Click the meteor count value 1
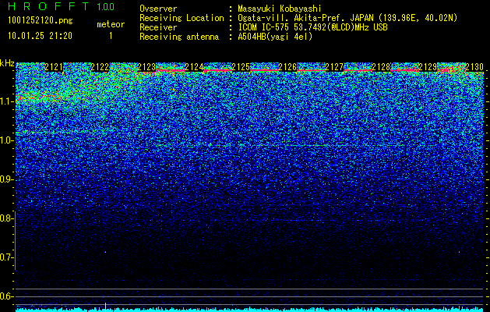 111,36
